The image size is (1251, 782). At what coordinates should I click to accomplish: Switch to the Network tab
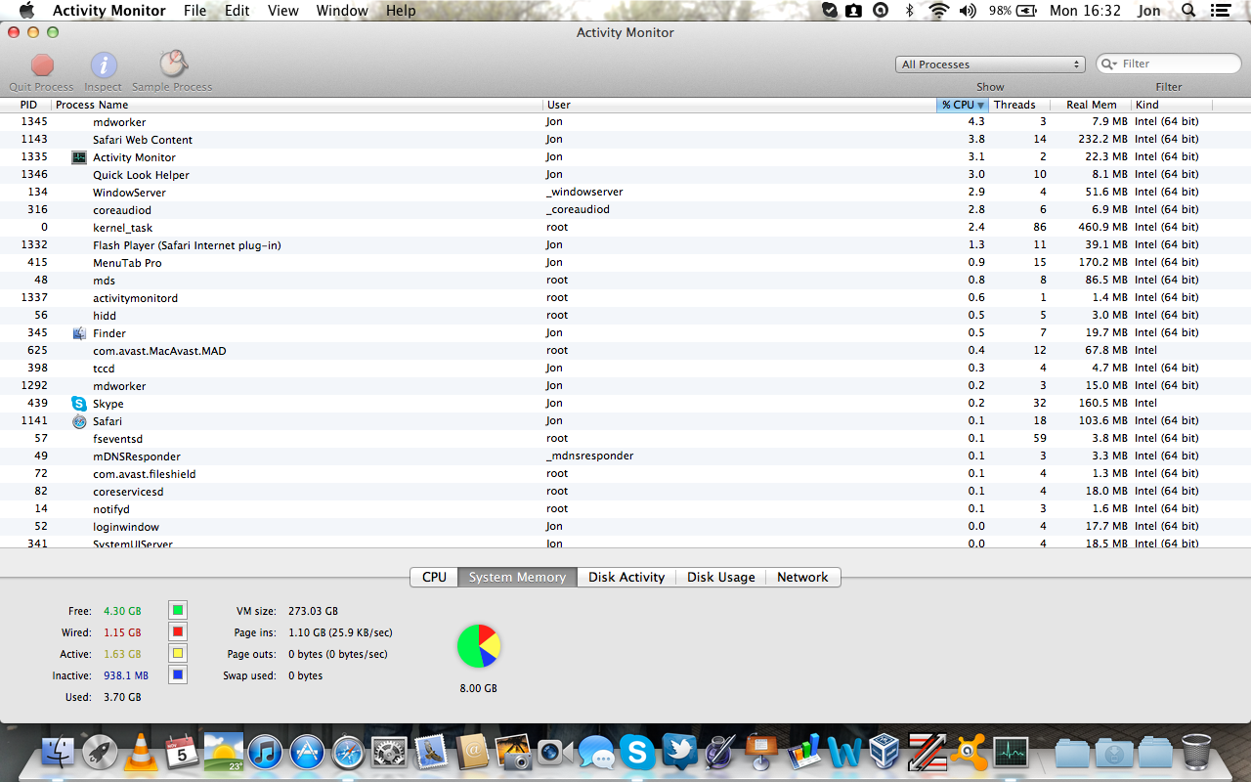(x=802, y=577)
